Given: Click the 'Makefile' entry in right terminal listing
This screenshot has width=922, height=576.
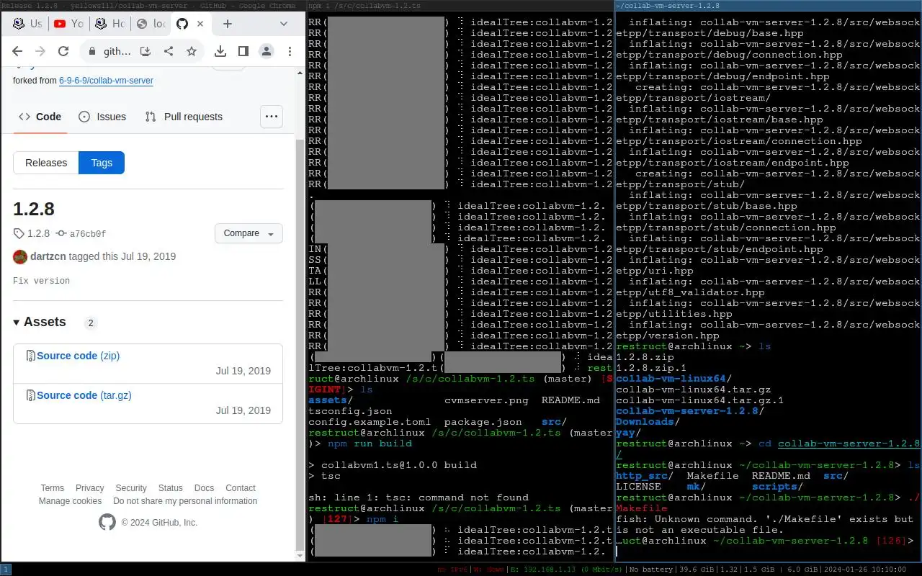Looking at the screenshot, I should click(713, 476).
